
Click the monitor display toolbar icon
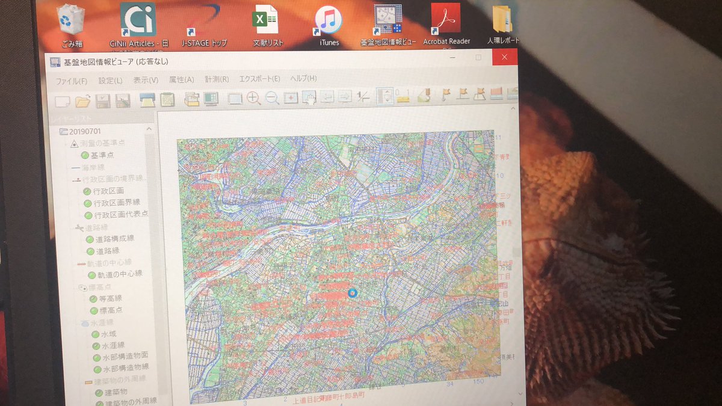click(x=211, y=99)
